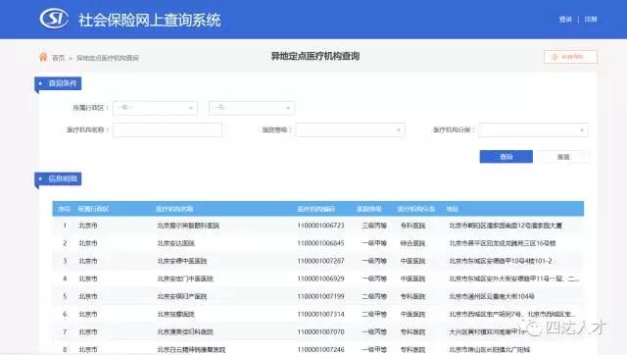
Task: Click the outlined orange button at top right
Action: coord(570,57)
